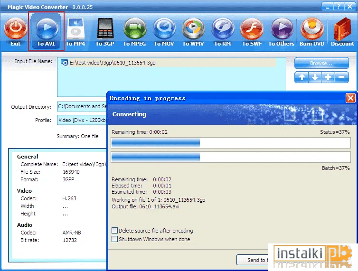358x271 pixels.
Task: Move input file up with arrow
Action: point(301,77)
